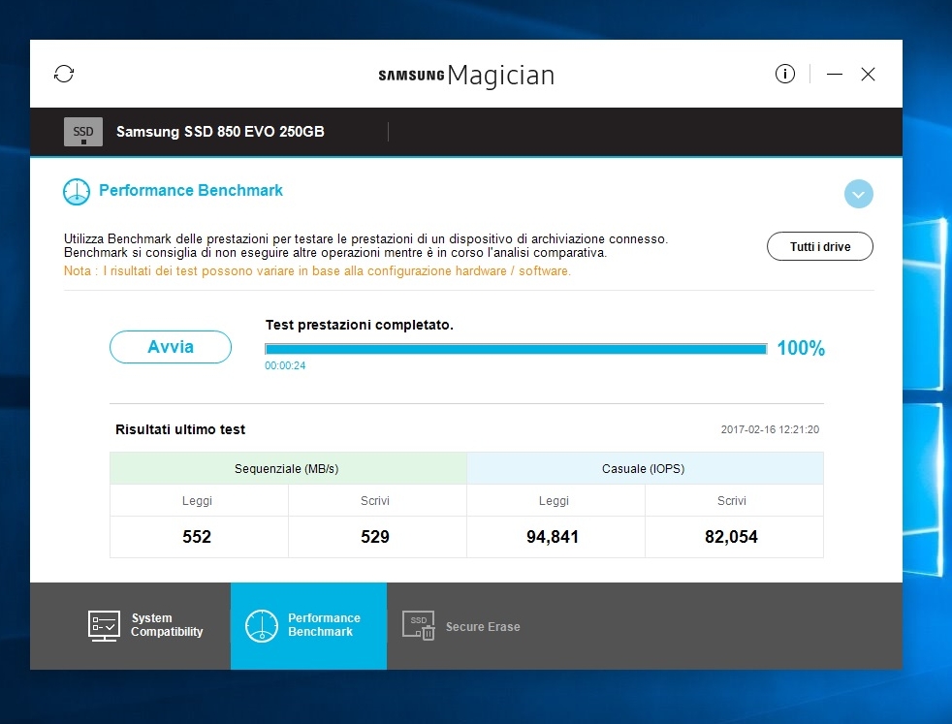Click the Tutti i drive button
The width and height of the screenshot is (952, 724).
tap(819, 246)
